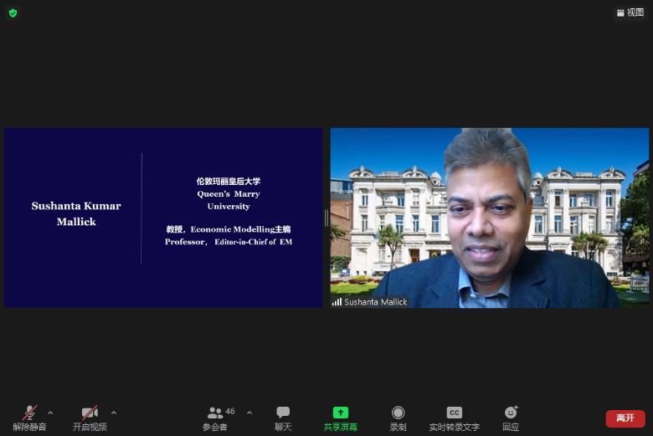Screen dimensions: 653x436
Task: Expand video options arrow beside 开启视频
Action: pos(114,413)
